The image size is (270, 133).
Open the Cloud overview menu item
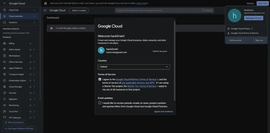point(19,16)
